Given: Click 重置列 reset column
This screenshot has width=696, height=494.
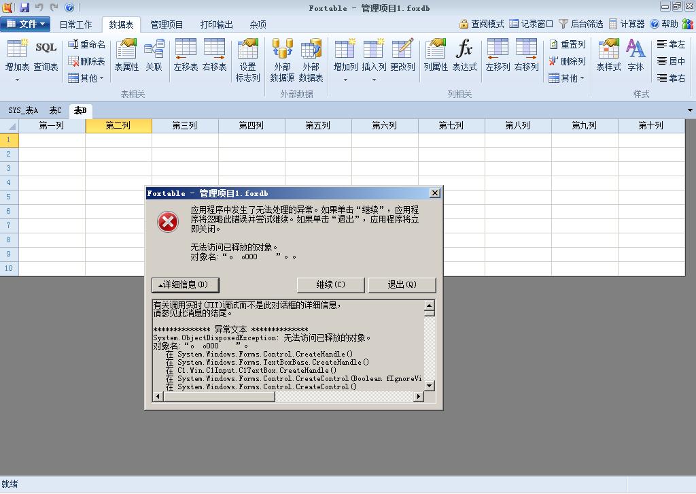Looking at the screenshot, I should [568, 44].
